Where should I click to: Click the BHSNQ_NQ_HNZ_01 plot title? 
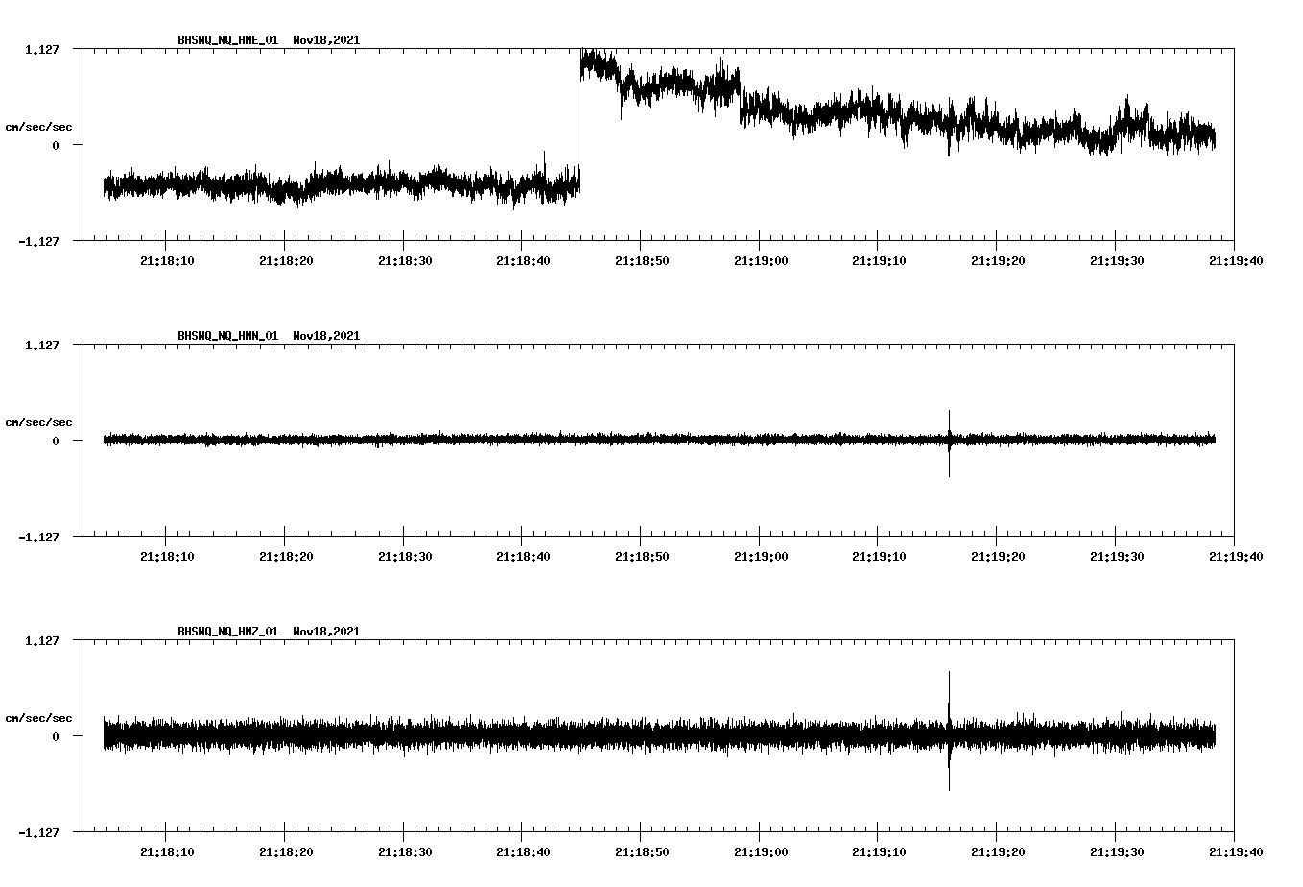(x=269, y=632)
